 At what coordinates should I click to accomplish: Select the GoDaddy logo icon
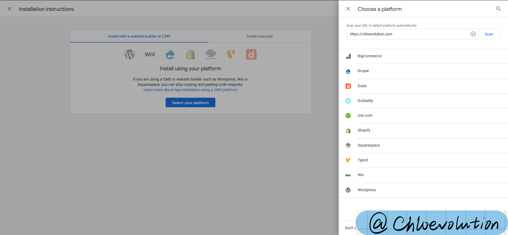pos(348,101)
